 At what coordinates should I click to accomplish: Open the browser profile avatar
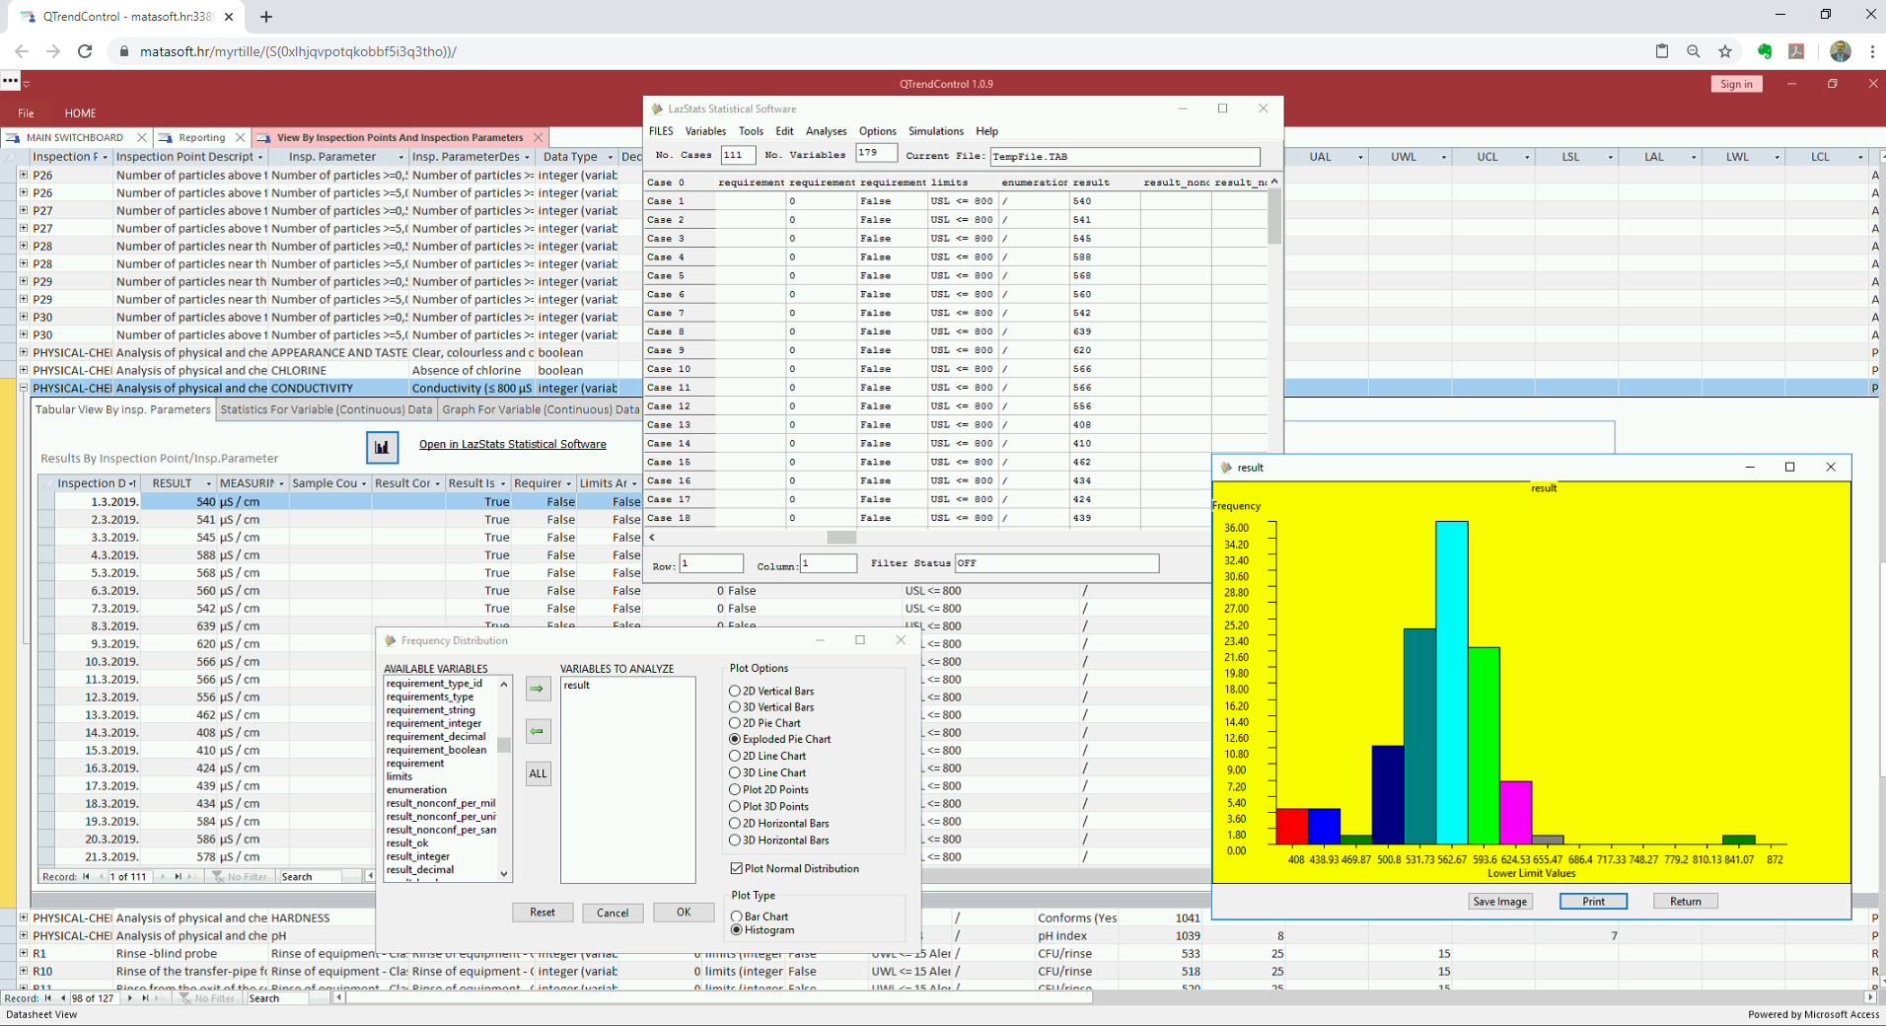(1841, 51)
